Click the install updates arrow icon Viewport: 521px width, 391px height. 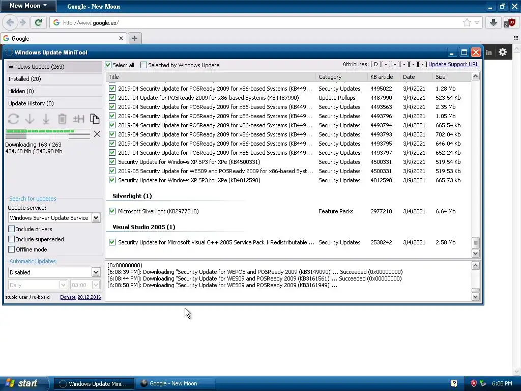click(x=46, y=119)
